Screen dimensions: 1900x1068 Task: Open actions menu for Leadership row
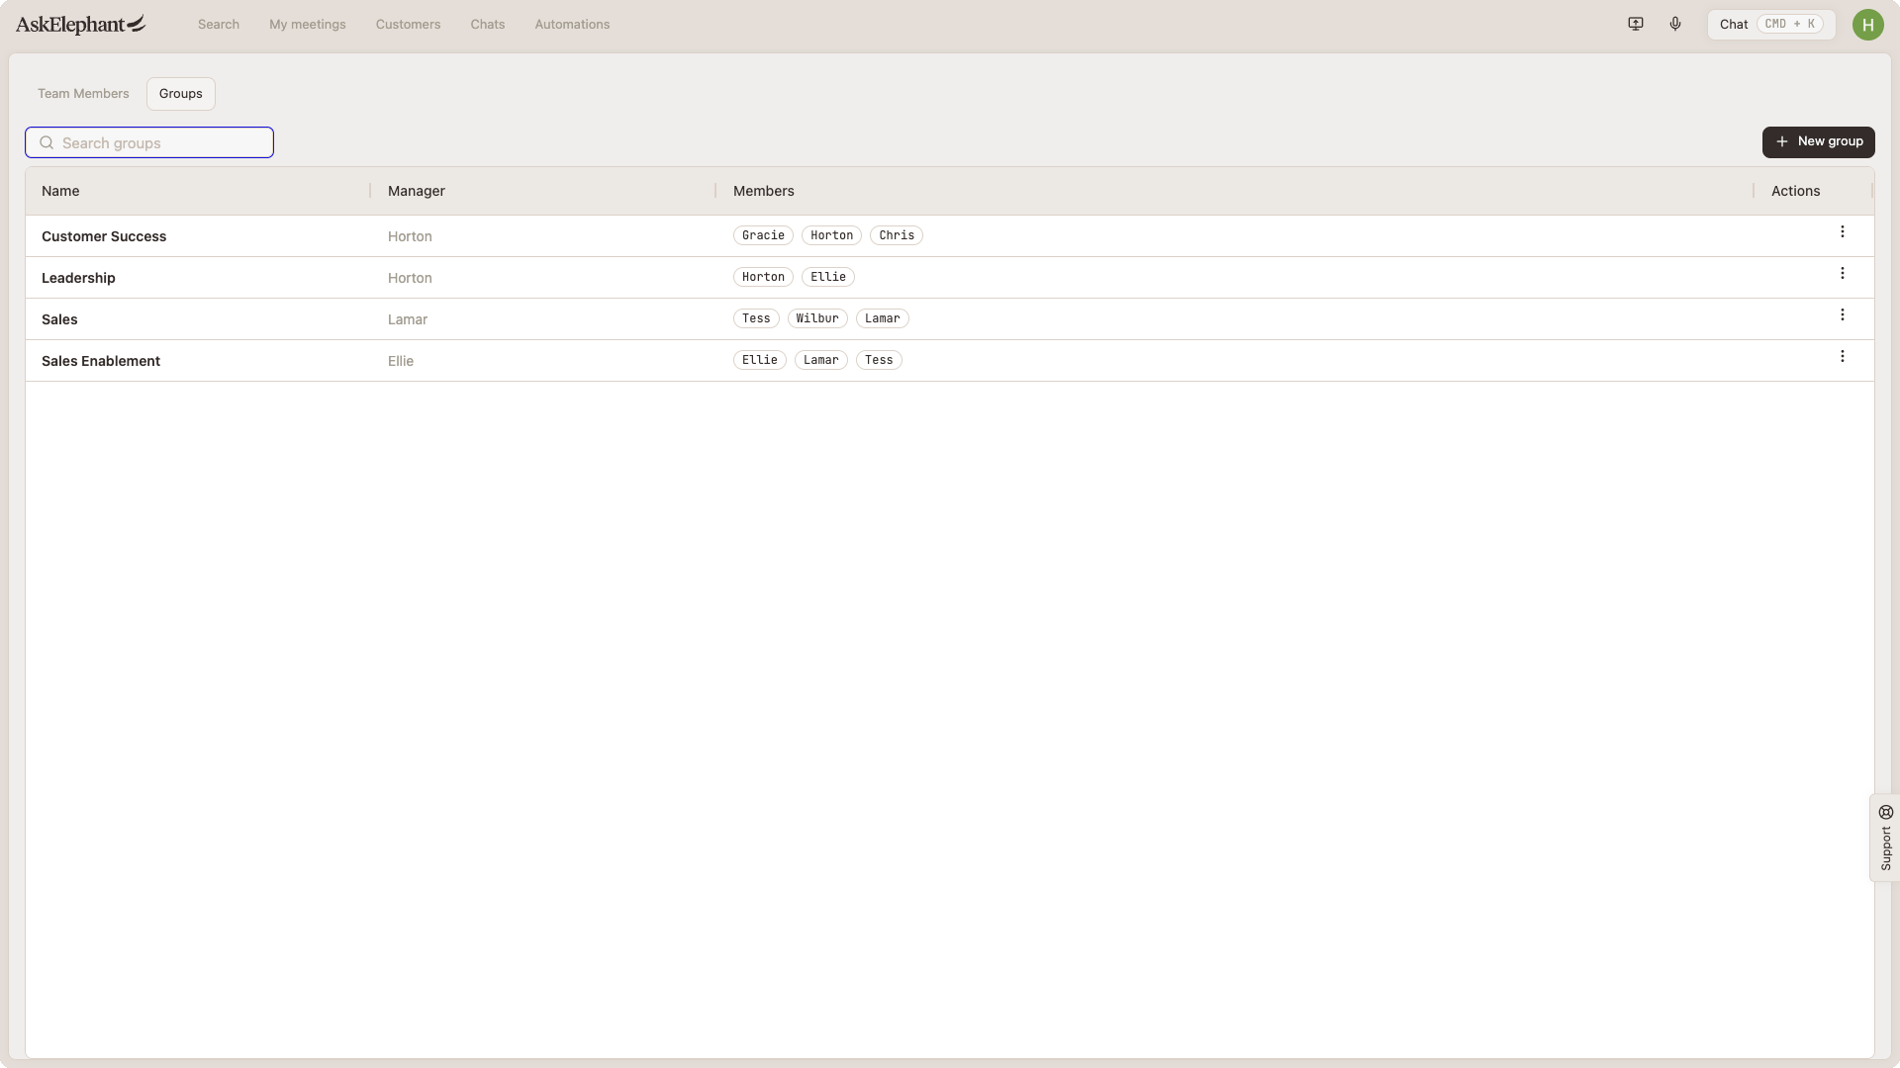(x=1843, y=273)
